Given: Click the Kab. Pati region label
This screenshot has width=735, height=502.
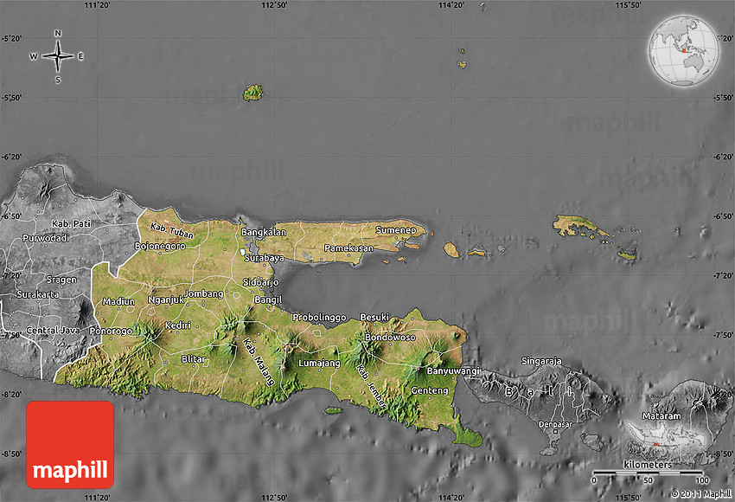Looking at the screenshot, I should [x=72, y=224].
